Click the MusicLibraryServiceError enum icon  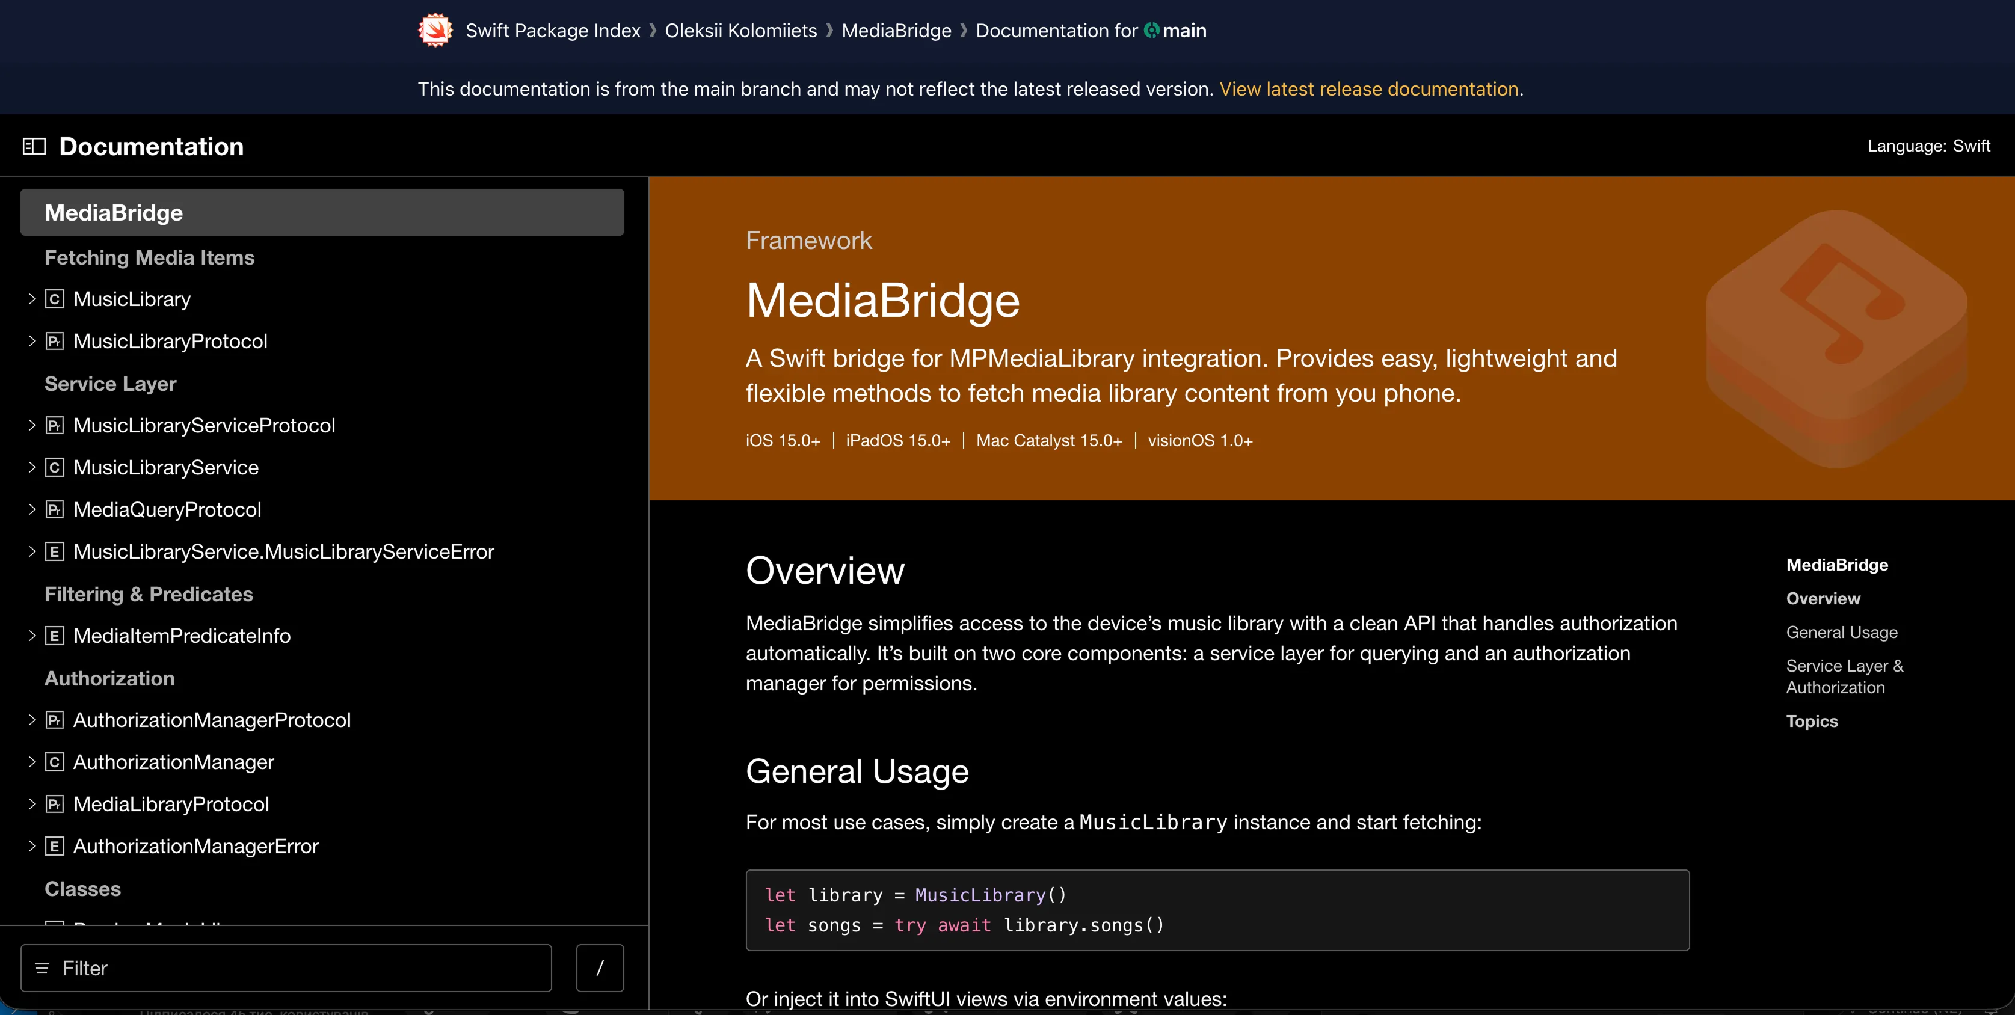click(54, 552)
